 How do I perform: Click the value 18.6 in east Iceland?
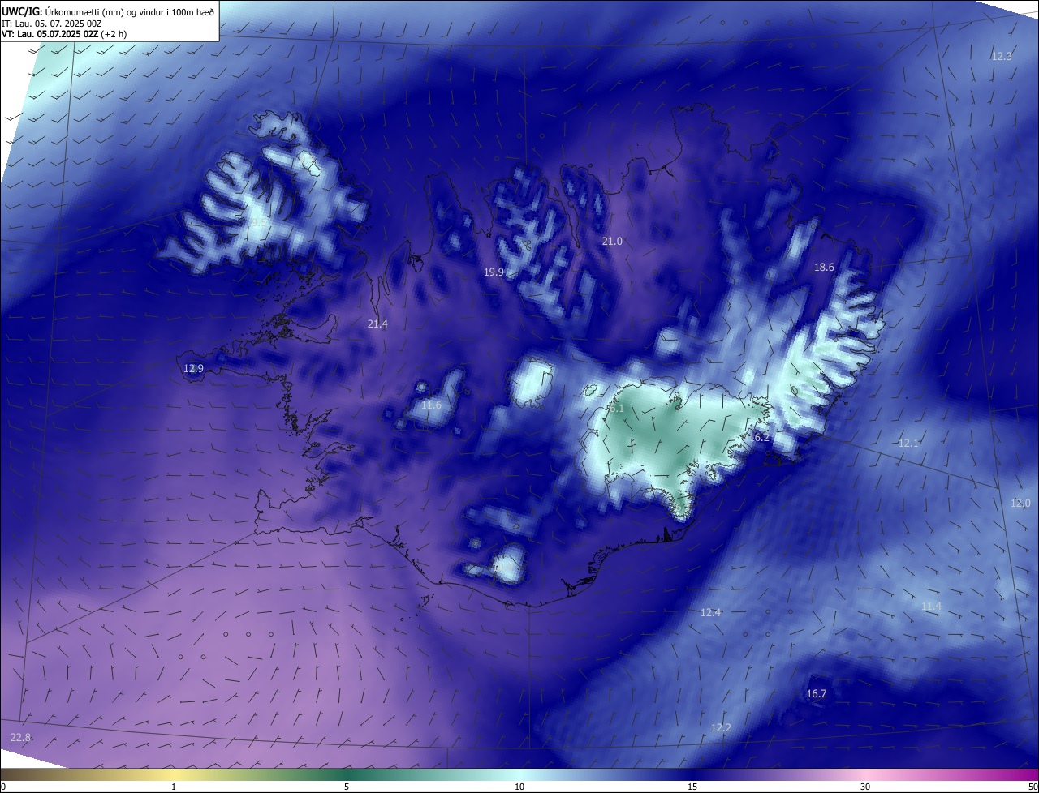click(824, 268)
